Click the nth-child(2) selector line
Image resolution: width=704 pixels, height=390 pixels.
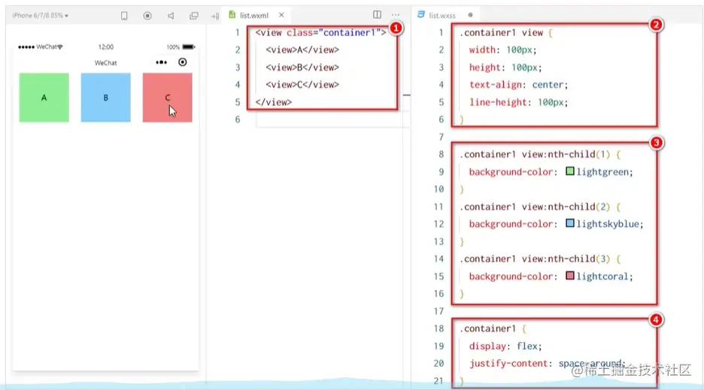tap(540, 207)
